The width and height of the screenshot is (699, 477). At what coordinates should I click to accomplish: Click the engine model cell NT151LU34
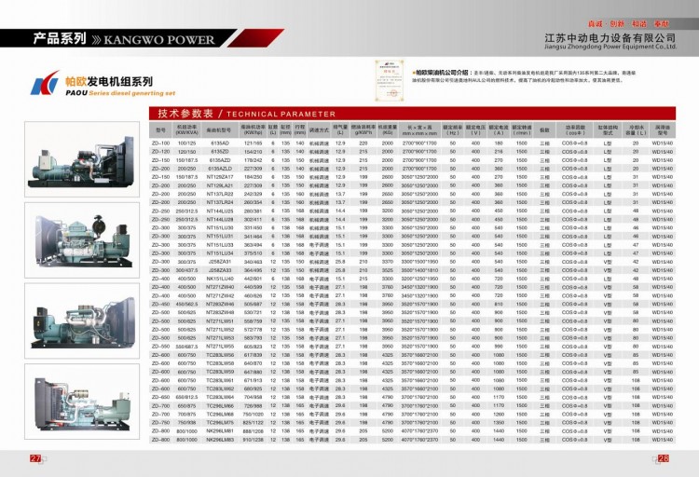[220, 253]
